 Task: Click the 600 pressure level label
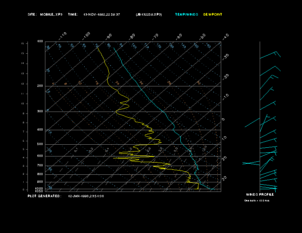pos(40,156)
